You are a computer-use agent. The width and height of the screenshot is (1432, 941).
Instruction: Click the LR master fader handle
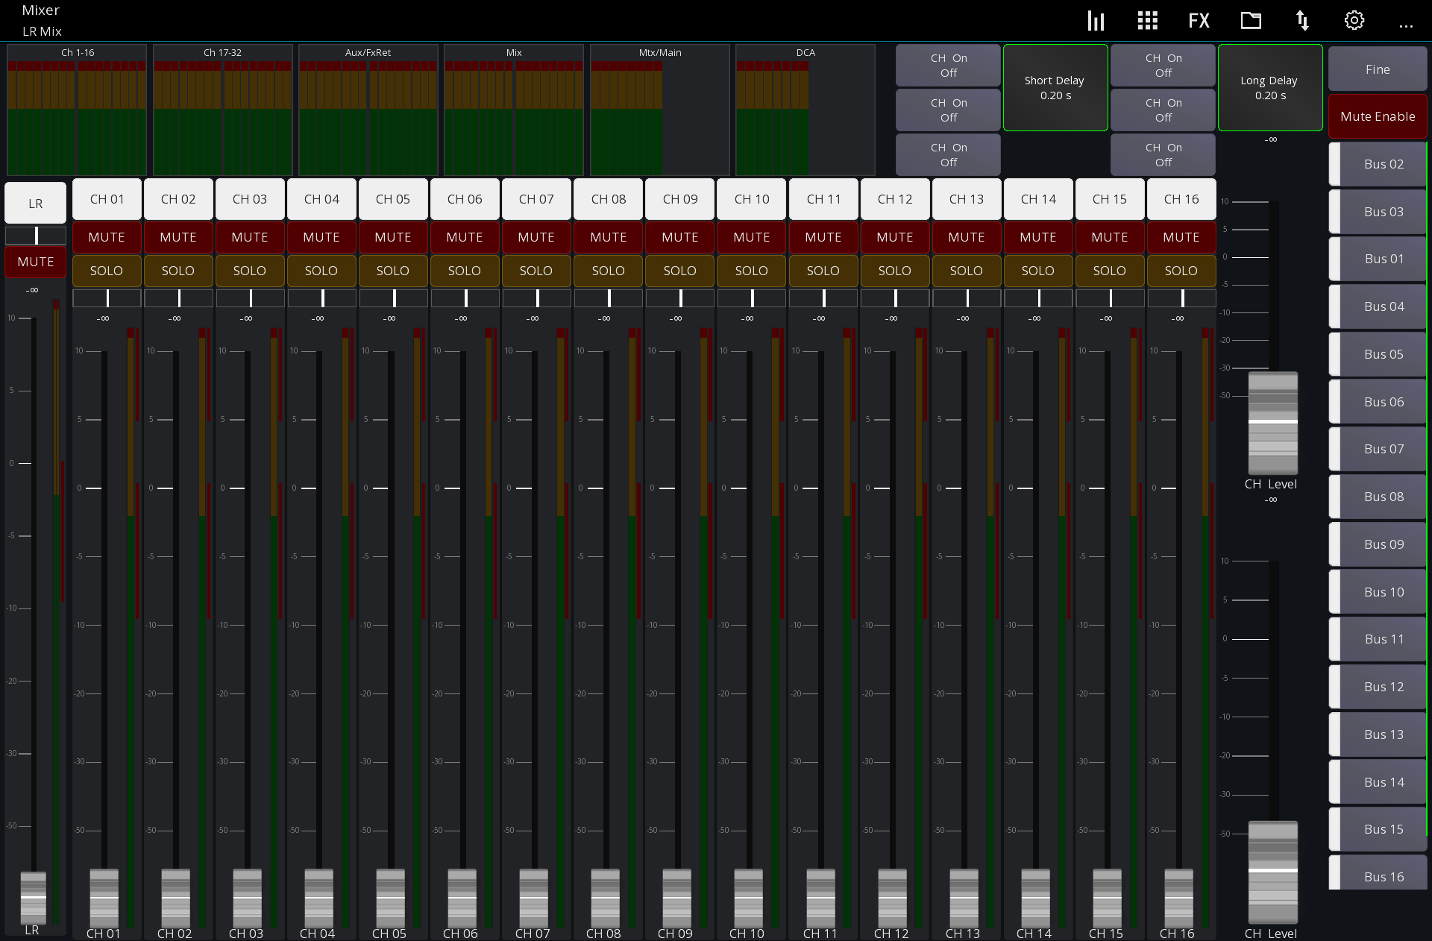33,898
